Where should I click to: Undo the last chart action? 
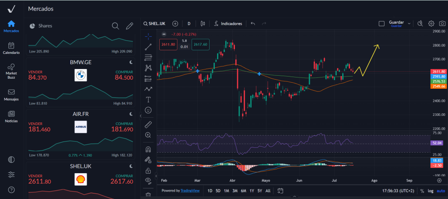(x=252, y=24)
